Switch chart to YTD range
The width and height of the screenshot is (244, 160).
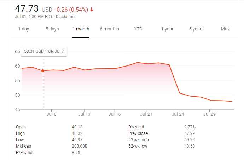pyautogui.click(x=138, y=29)
